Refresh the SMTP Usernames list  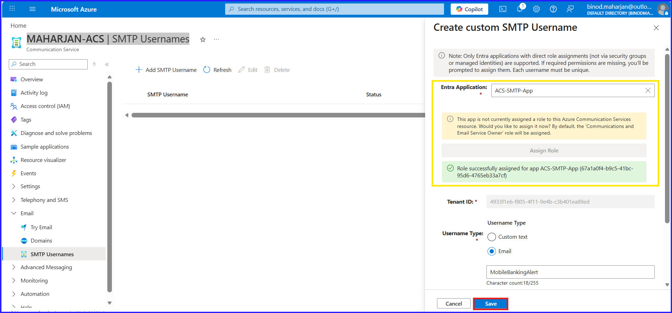217,70
